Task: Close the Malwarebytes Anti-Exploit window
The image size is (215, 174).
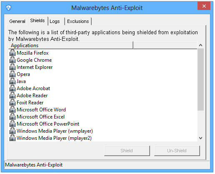Action: 204,6
